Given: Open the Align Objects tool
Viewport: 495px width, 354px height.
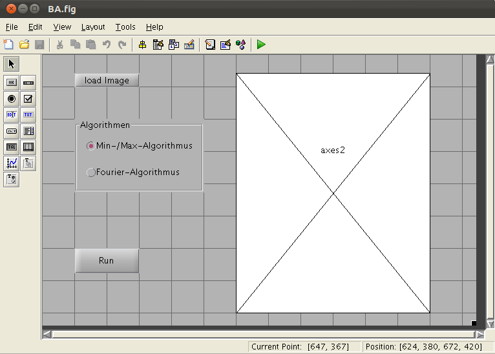Looking at the screenshot, I should [x=143, y=45].
